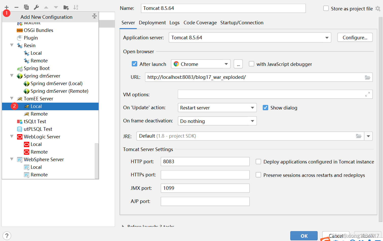Open the help question mark icon

coord(7,236)
